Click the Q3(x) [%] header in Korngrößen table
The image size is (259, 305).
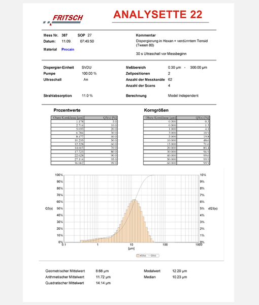[193, 118]
